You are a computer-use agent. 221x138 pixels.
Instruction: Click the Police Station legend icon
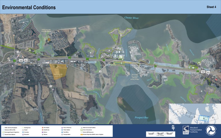tap(62, 130)
